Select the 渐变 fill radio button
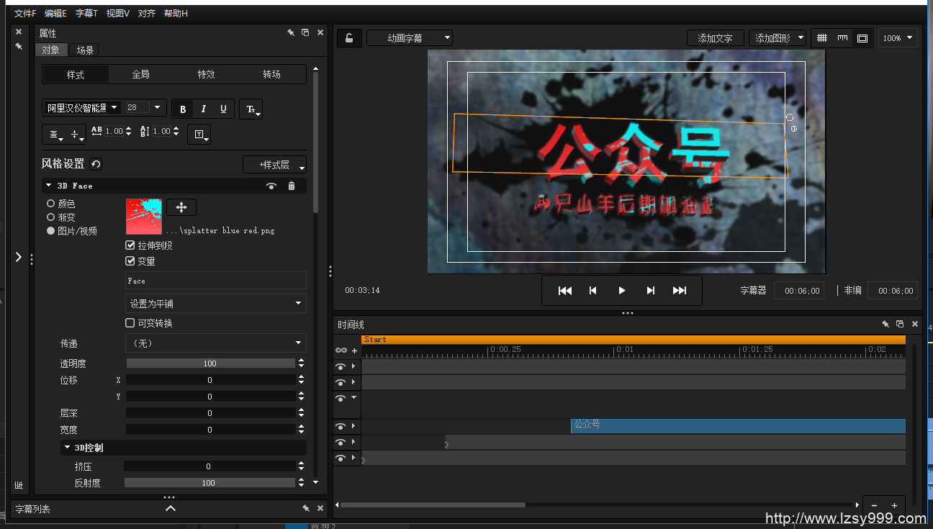Image resolution: width=933 pixels, height=529 pixels. pyautogui.click(x=51, y=217)
